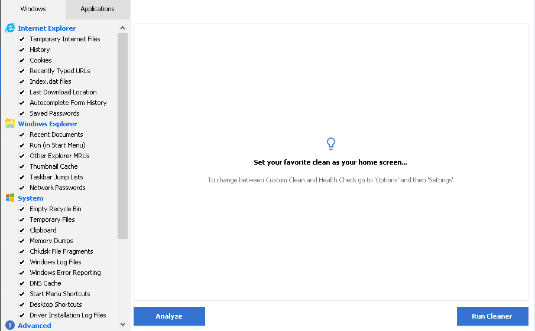535x331 pixels.
Task: Uncheck Run (in Start Menu)
Action: [22, 145]
